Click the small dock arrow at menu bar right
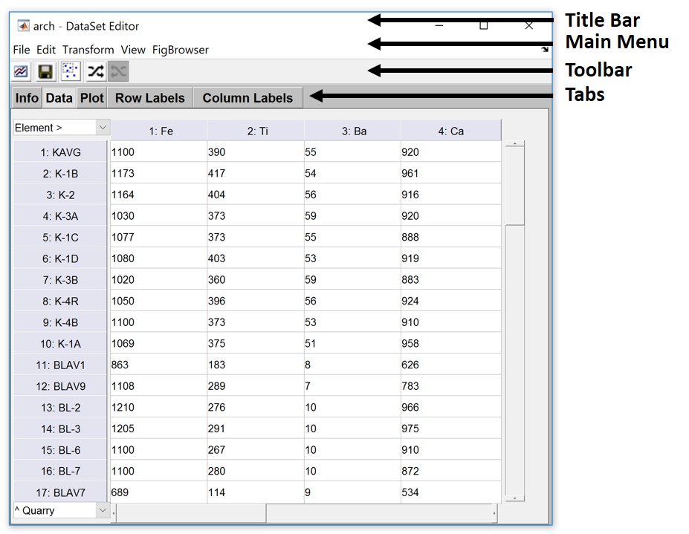Screen dimensions: 689x534 click(x=544, y=50)
